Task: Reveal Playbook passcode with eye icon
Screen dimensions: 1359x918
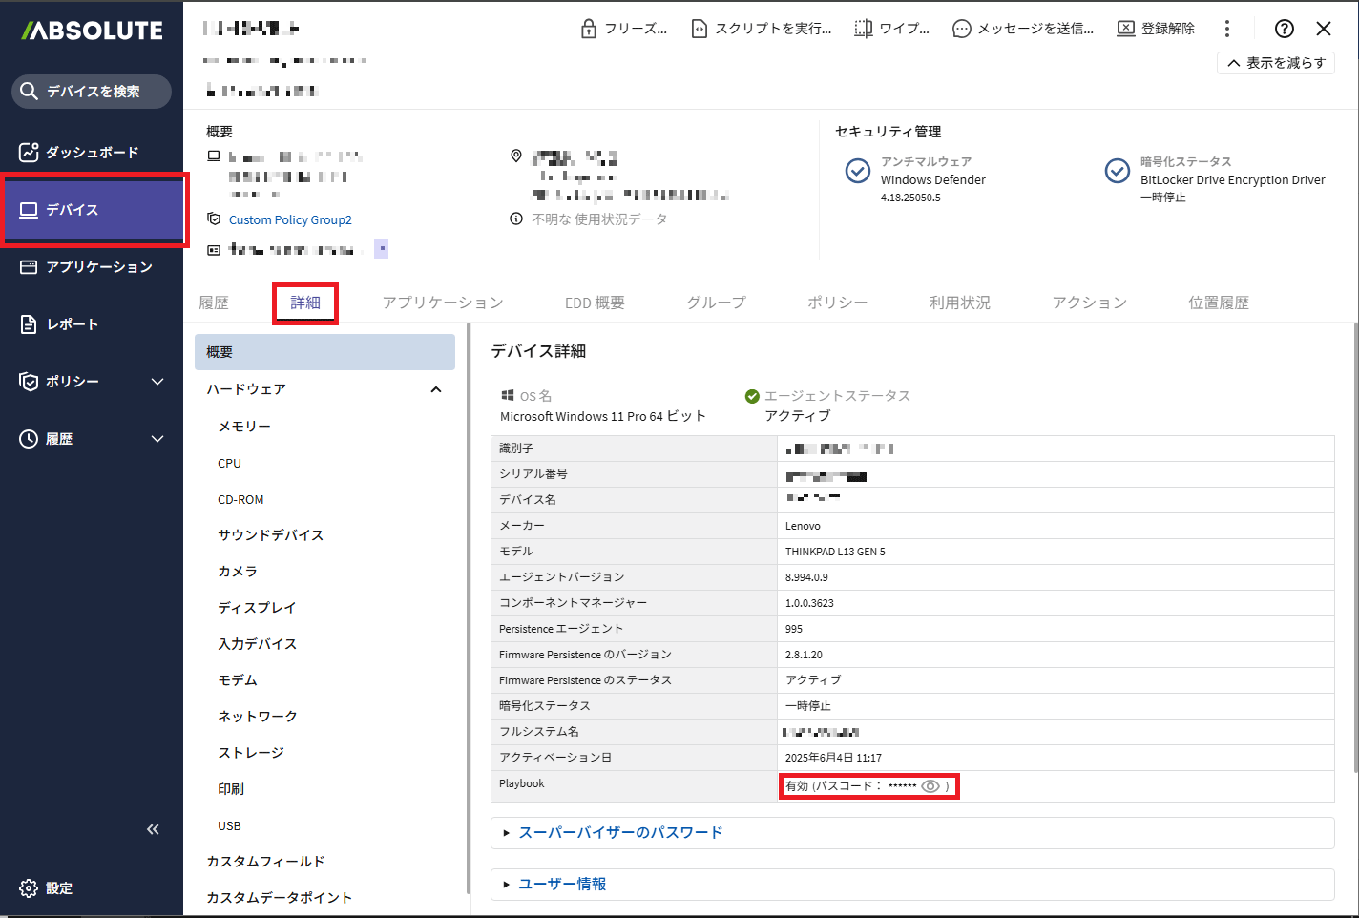Action: pos(930,786)
